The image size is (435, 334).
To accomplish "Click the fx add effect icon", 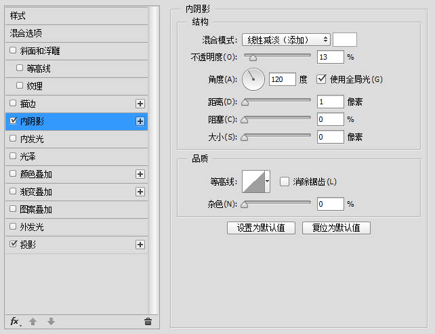I will pos(15,321).
